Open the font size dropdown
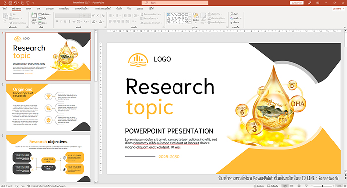 [x=89, y=16]
